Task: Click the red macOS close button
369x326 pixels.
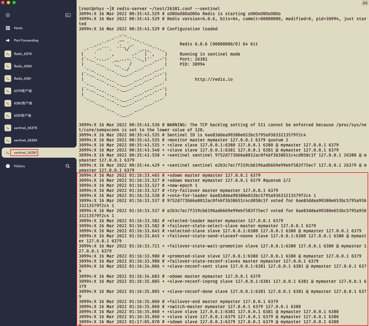Action: click(3, 3)
